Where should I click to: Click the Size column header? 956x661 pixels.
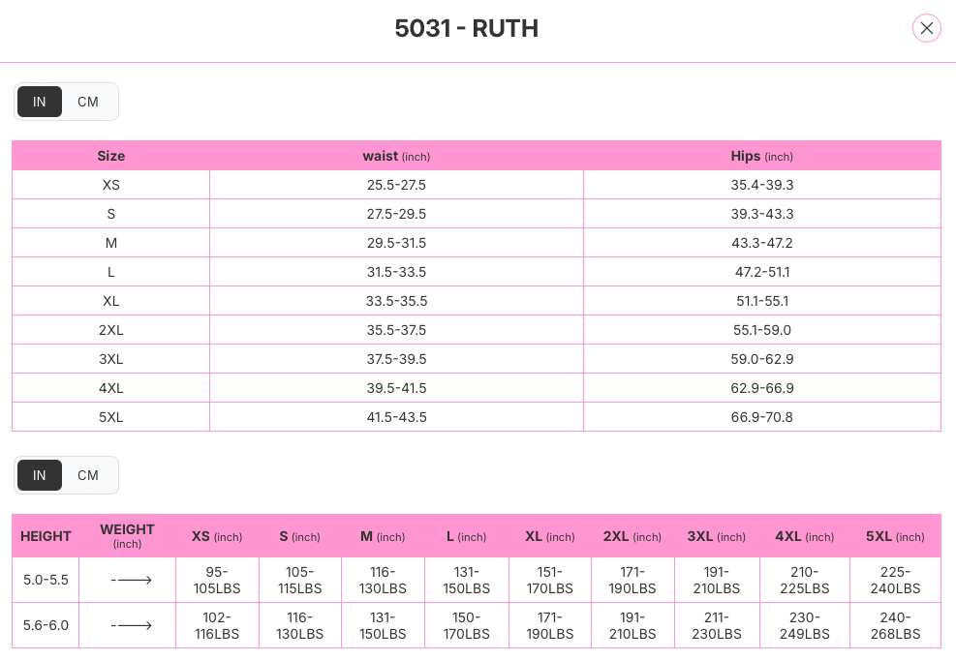(111, 156)
